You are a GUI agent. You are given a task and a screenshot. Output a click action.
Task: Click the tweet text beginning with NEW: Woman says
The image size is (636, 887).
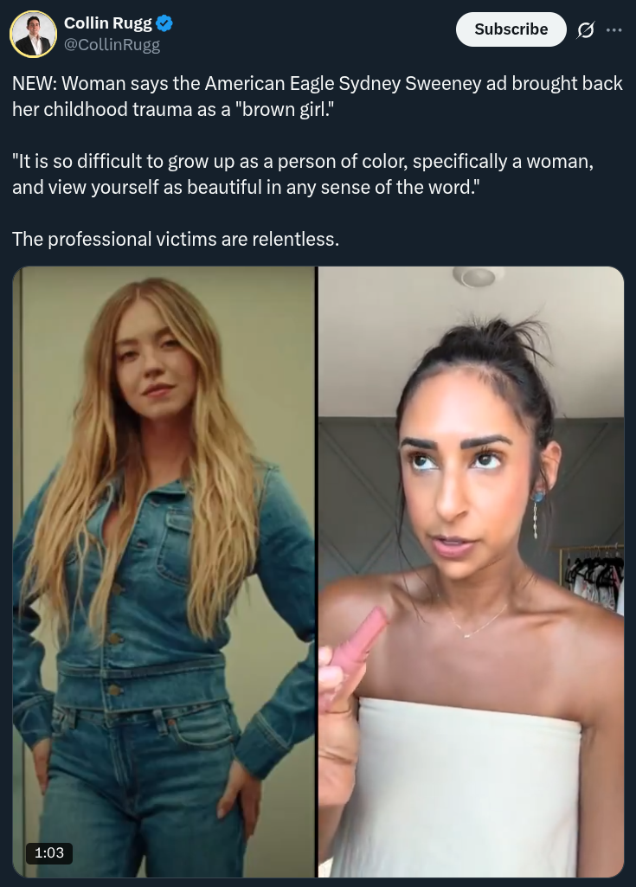coord(318,96)
